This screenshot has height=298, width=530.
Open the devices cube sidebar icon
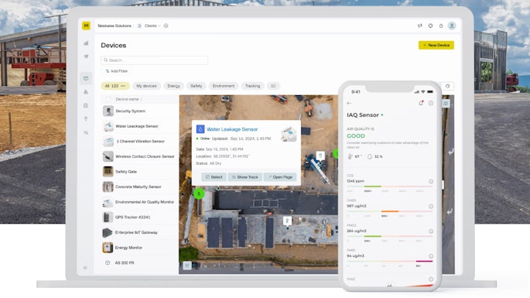coord(86,78)
